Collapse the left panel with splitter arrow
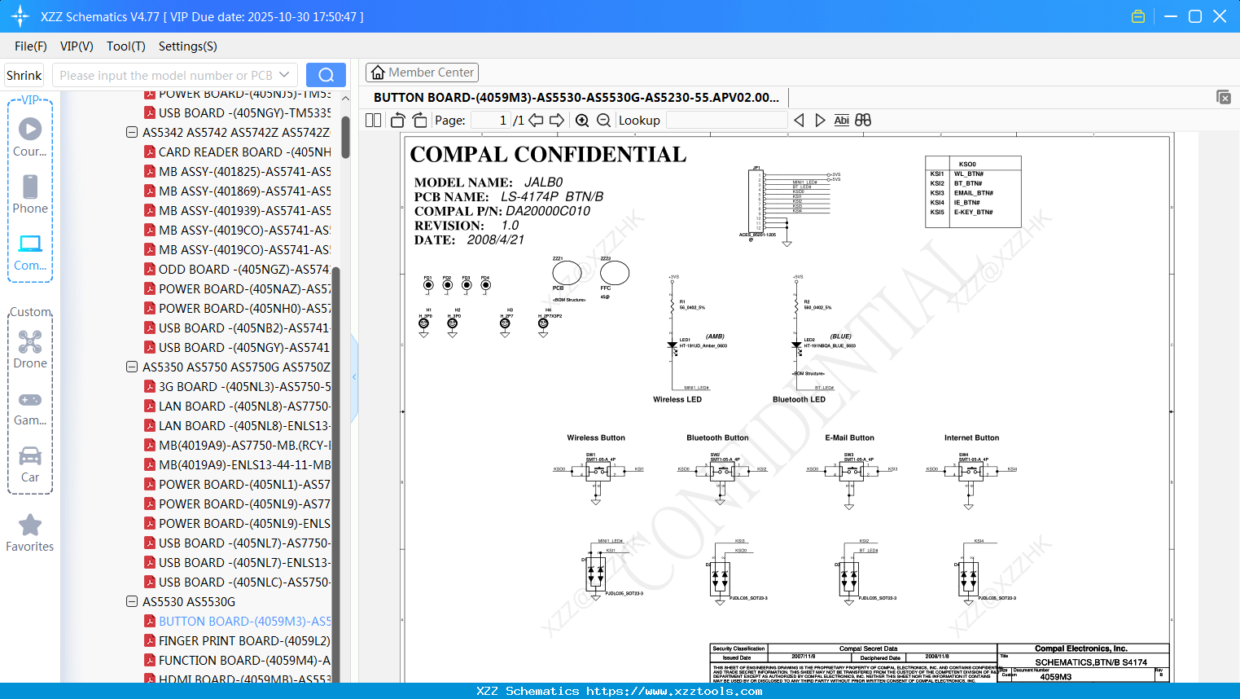Screen dimensions: 1240x699 [354, 376]
